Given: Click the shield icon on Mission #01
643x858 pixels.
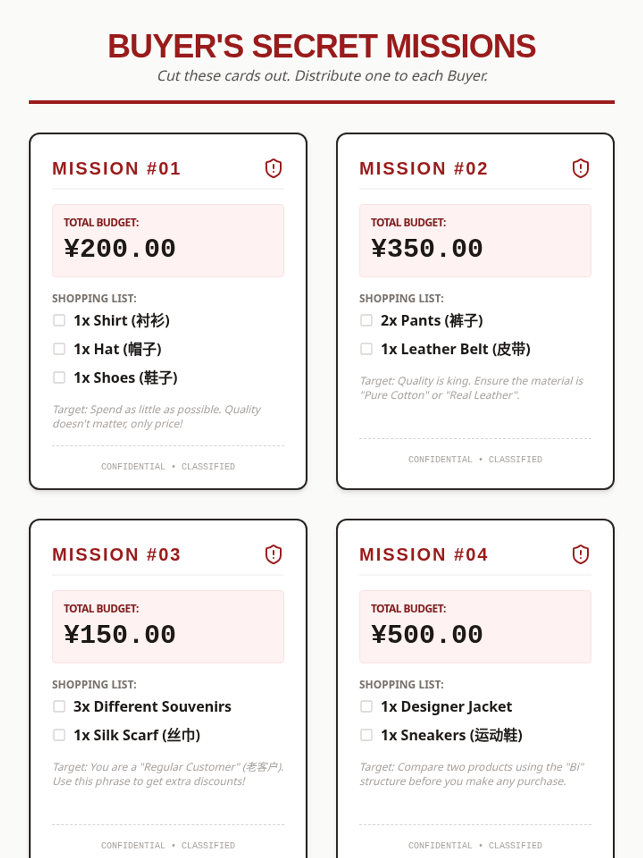Looking at the screenshot, I should point(273,168).
